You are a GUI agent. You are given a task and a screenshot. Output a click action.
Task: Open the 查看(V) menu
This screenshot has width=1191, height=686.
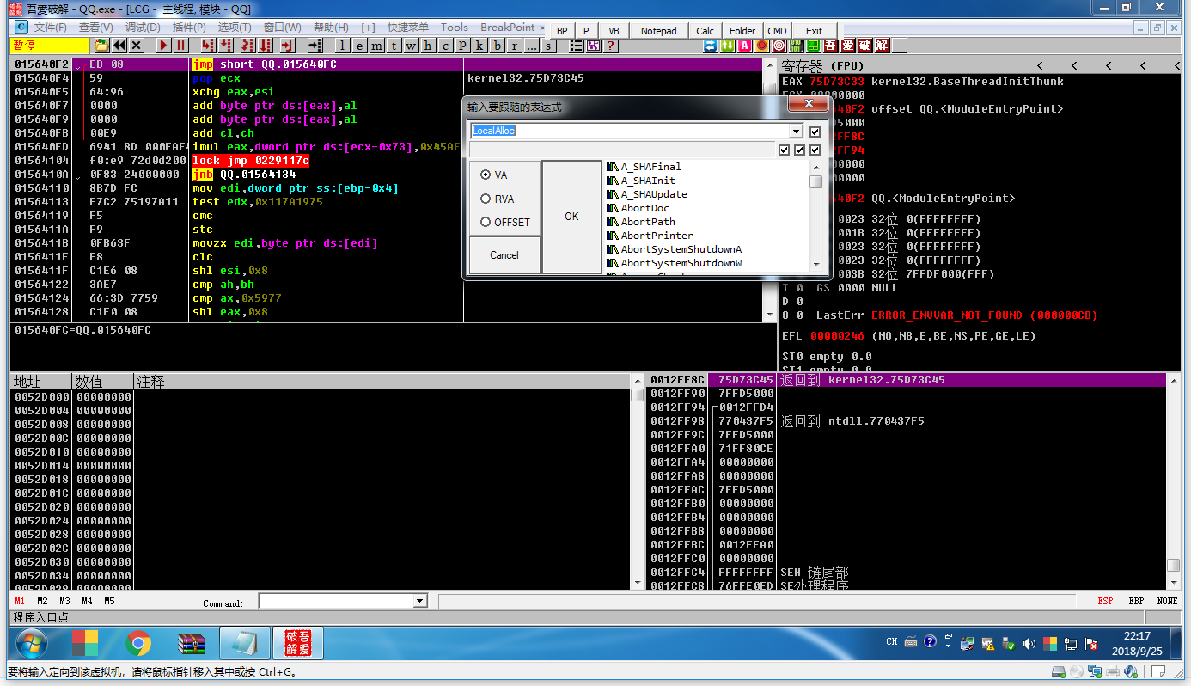point(95,28)
